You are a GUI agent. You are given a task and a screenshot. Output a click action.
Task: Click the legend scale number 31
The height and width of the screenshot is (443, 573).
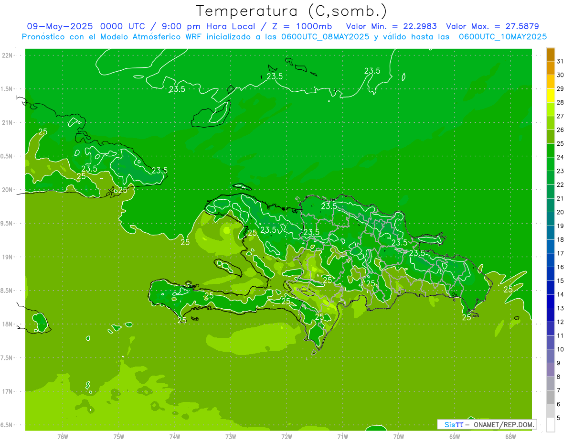560,61
